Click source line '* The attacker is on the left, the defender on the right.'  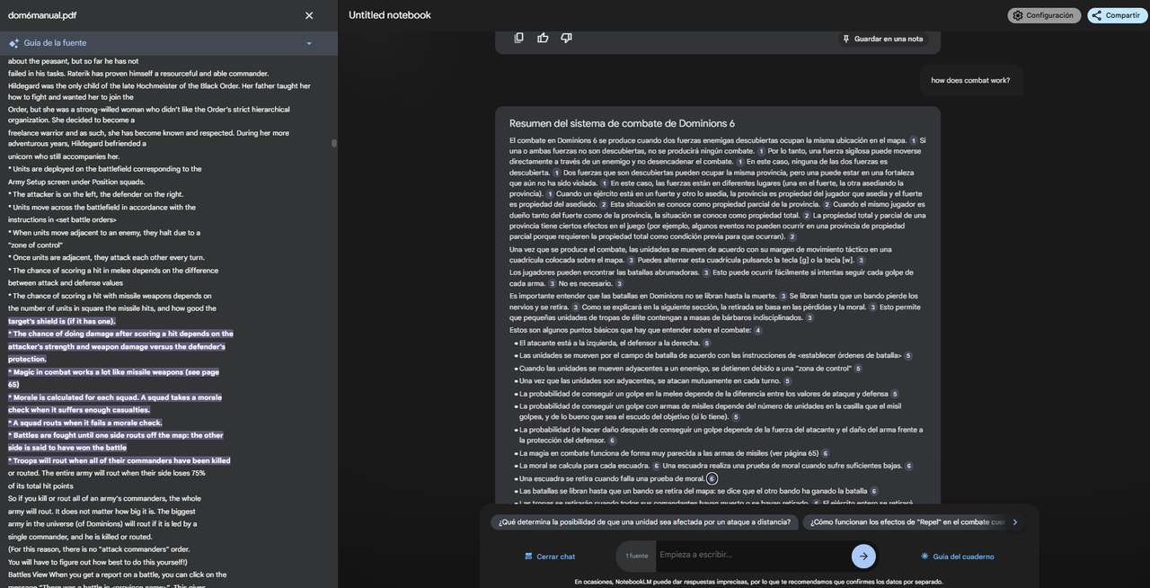point(96,194)
